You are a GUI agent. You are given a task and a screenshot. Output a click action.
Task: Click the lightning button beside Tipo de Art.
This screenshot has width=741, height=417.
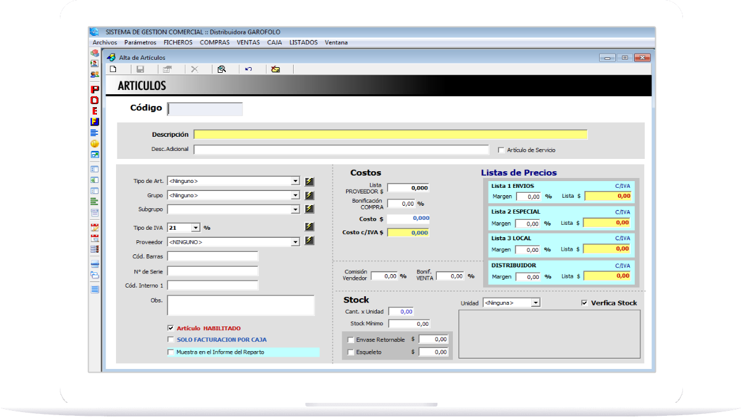(x=309, y=181)
